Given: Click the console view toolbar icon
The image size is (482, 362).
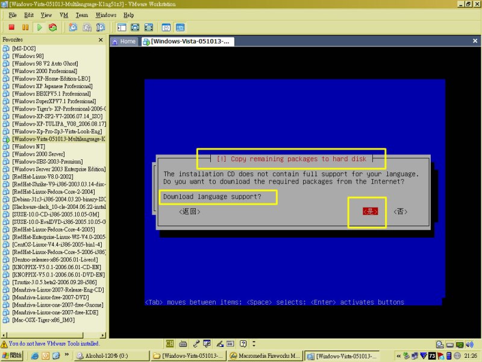Looking at the screenshot, I should click(180, 27).
